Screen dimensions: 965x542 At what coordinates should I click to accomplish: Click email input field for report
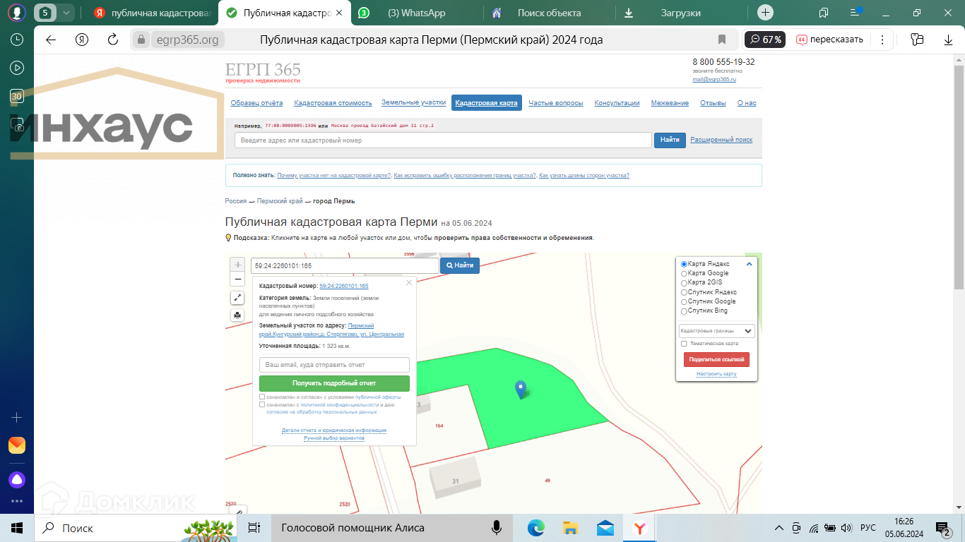[x=334, y=365]
